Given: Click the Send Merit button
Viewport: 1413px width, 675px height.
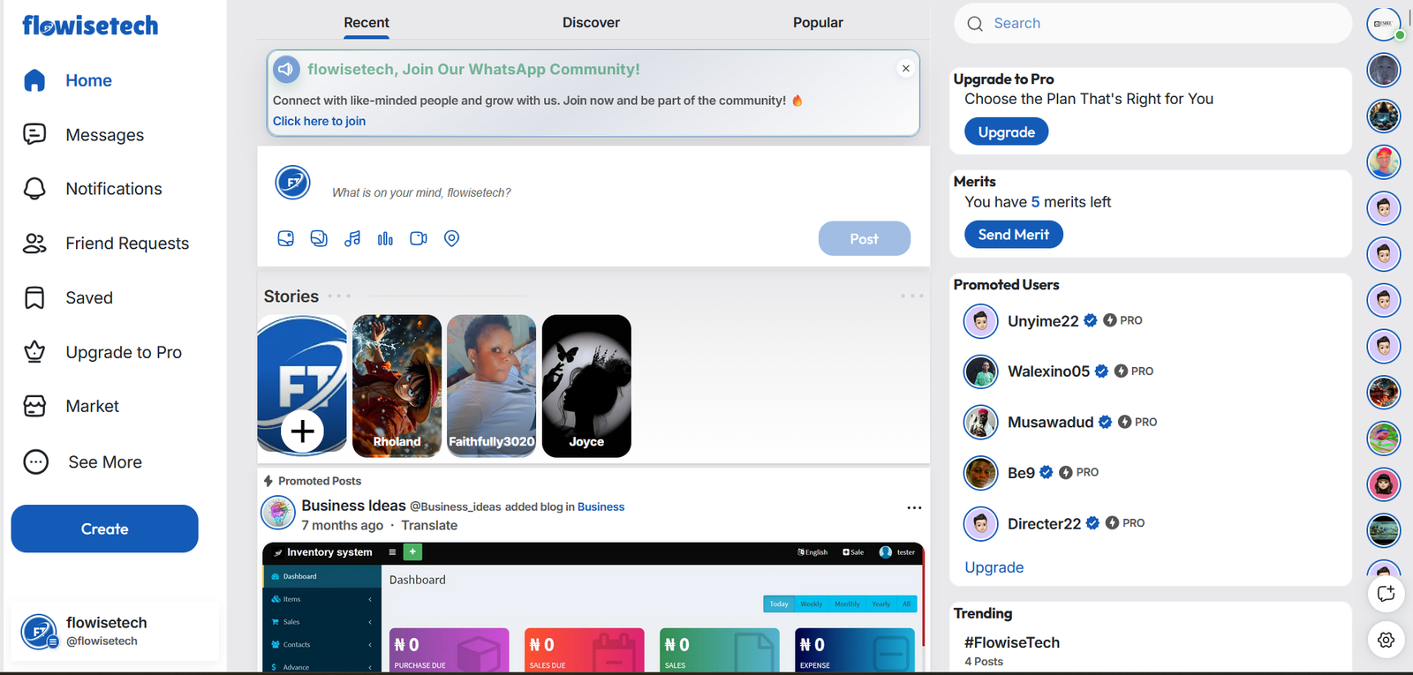Looking at the screenshot, I should click(1013, 234).
